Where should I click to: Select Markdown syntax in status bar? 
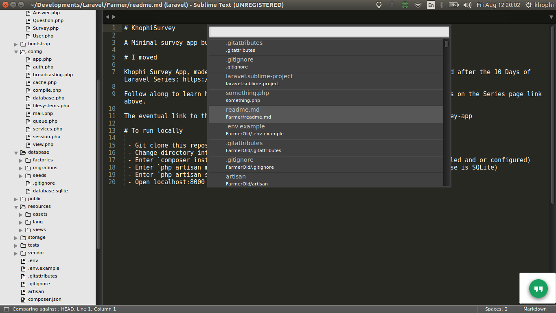[x=534, y=309]
